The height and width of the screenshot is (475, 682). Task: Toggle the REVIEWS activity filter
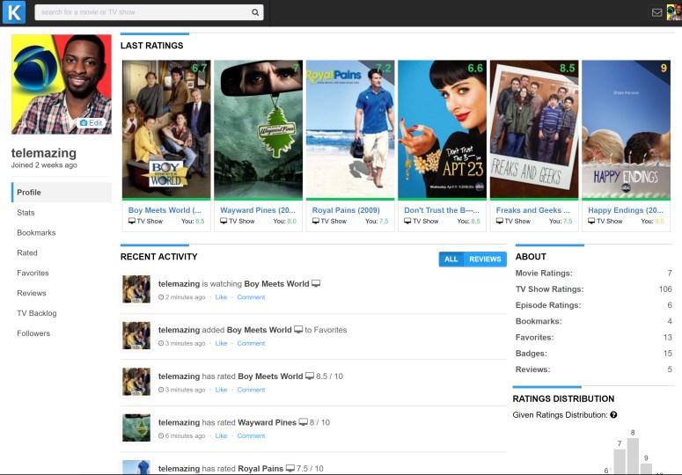tap(485, 259)
